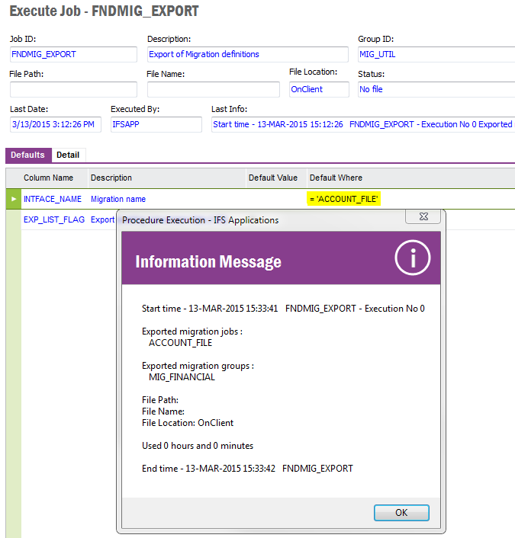This screenshot has height=538, width=515.
Task: Click the Execute Job - FNDMIG_EXPORT page title
Action: point(104,11)
